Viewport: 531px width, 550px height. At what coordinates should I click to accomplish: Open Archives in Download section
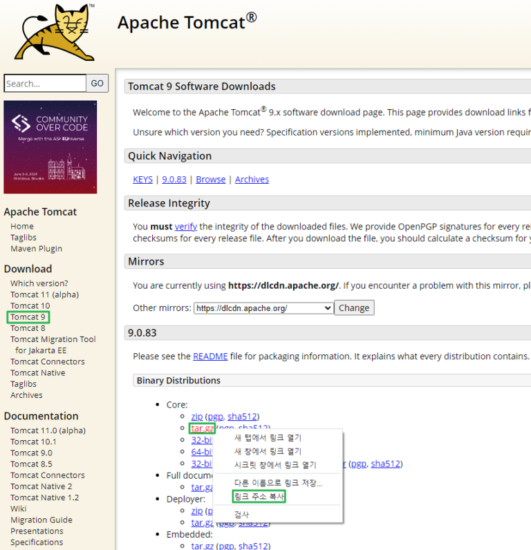pos(26,395)
